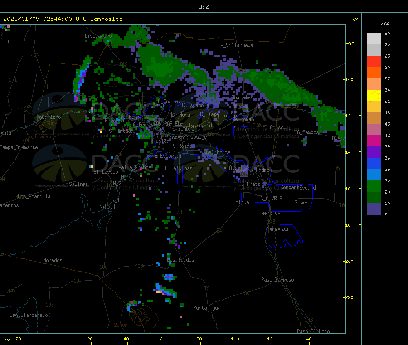
Task: Click the 0 km tick on the bottom axis
Action: (54, 339)
